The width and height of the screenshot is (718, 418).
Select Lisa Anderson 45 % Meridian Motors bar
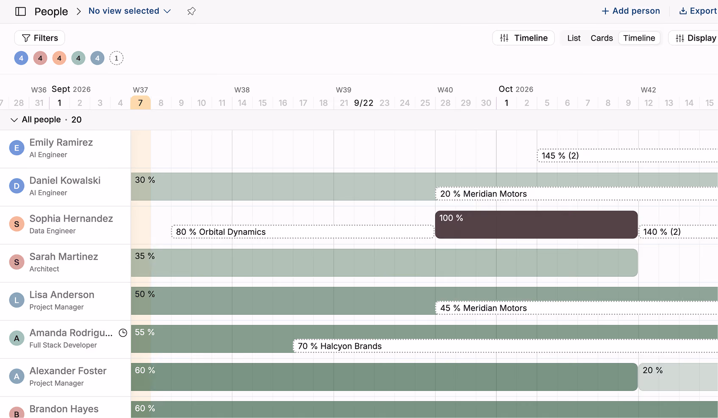pos(577,308)
